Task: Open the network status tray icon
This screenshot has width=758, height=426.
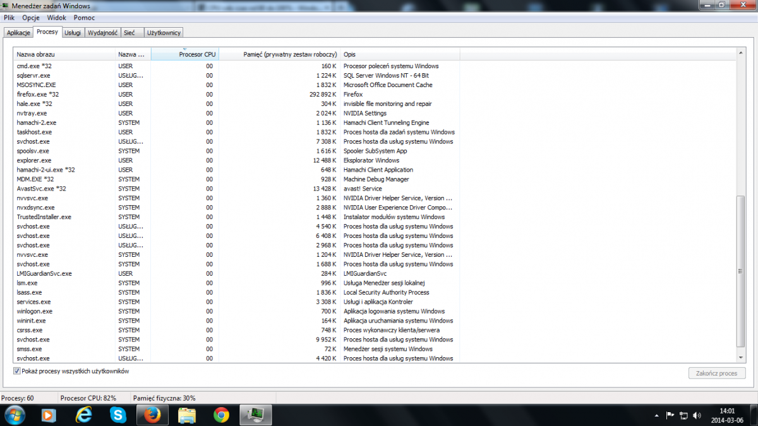Action: pos(683,415)
